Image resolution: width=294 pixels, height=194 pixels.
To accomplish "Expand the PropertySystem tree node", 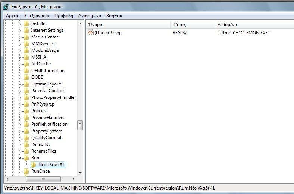I will coord(20,131).
